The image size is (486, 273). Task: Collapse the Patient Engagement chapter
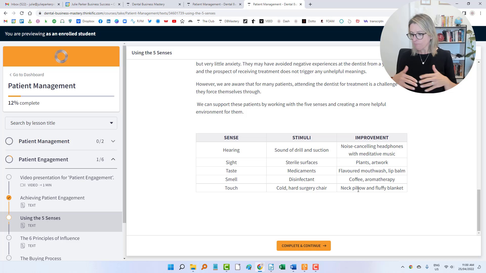click(x=113, y=159)
